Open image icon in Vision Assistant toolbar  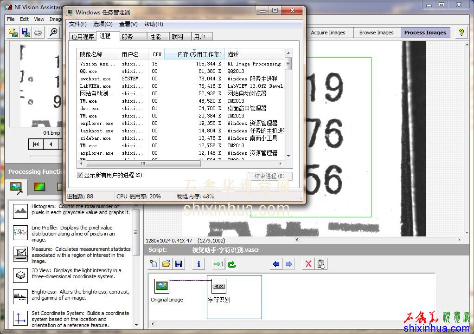tap(13, 32)
